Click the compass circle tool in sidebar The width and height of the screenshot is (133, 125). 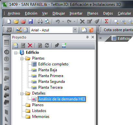coord(6,52)
